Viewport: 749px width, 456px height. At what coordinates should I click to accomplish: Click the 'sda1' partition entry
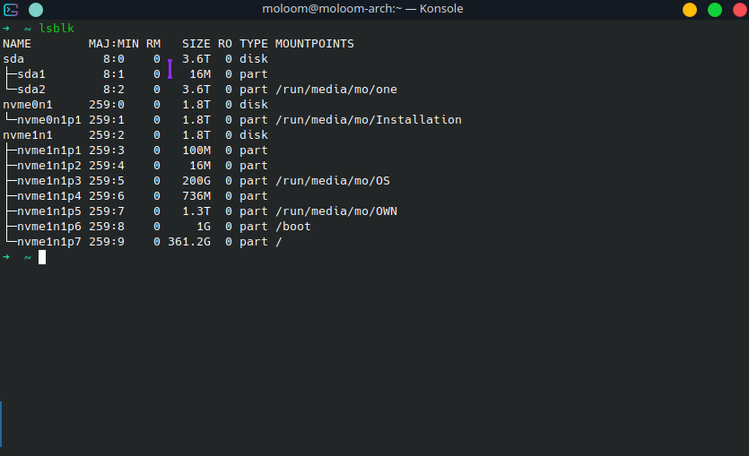pos(31,74)
